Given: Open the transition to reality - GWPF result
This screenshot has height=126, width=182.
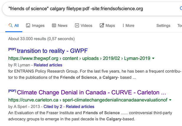Looking at the screenshot, I should [x=52, y=51].
